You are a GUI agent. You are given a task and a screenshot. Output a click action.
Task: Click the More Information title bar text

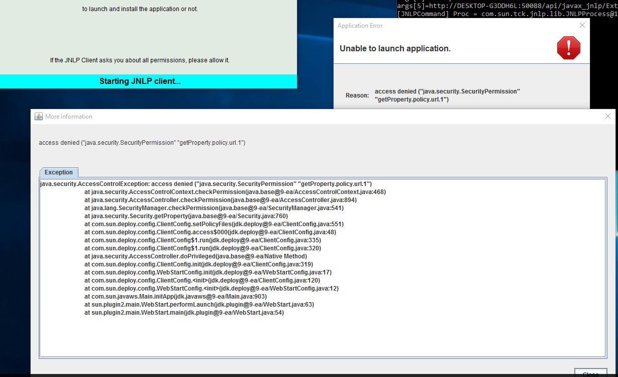tap(69, 117)
